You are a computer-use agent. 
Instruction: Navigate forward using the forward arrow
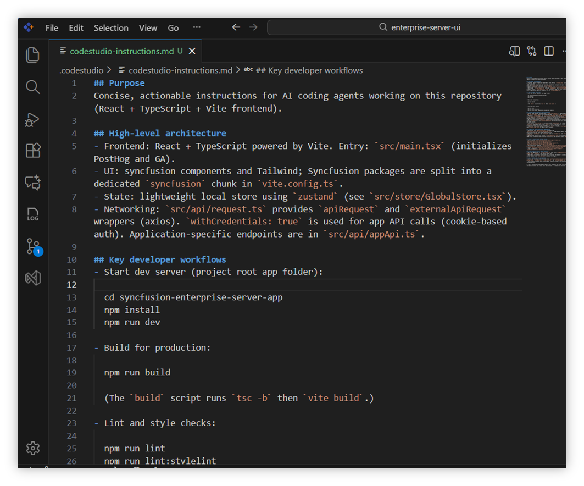(x=253, y=27)
